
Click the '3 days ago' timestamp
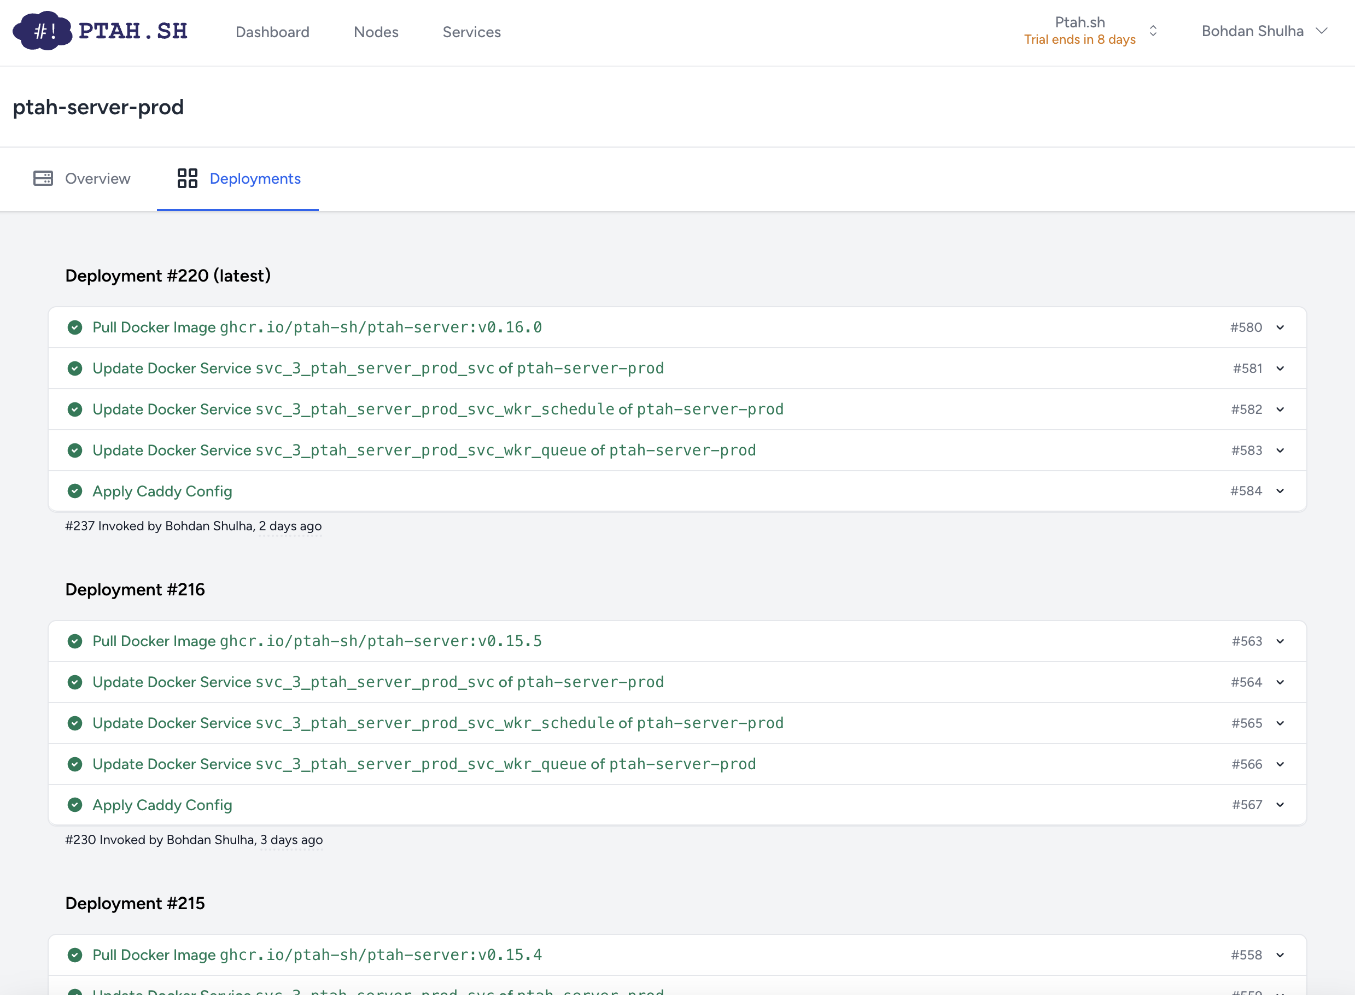[x=291, y=840]
